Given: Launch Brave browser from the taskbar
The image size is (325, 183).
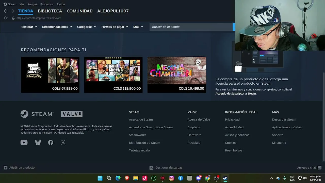Looking at the screenshot, I should [127, 178].
